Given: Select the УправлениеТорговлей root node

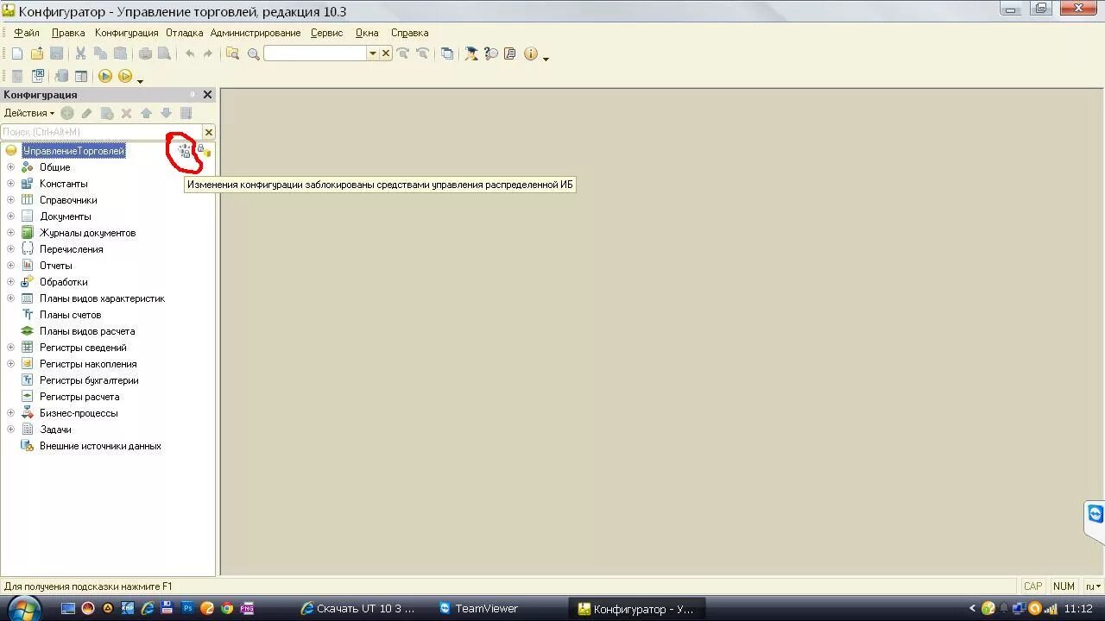Looking at the screenshot, I should click(x=73, y=151).
